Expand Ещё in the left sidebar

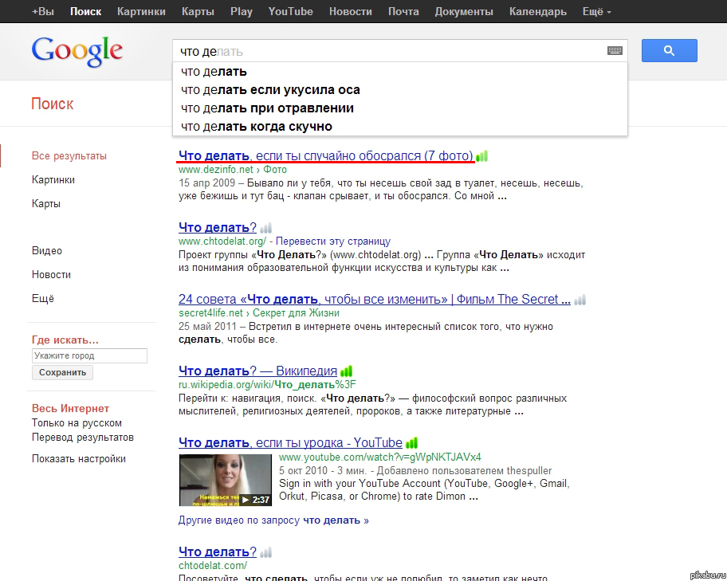pyautogui.click(x=43, y=299)
